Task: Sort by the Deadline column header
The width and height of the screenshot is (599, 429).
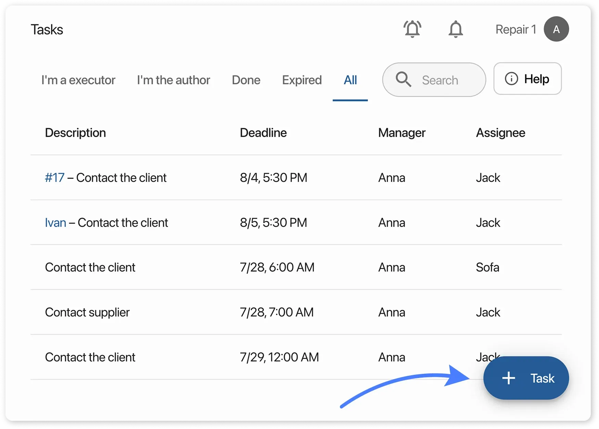Action: [263, 133]
